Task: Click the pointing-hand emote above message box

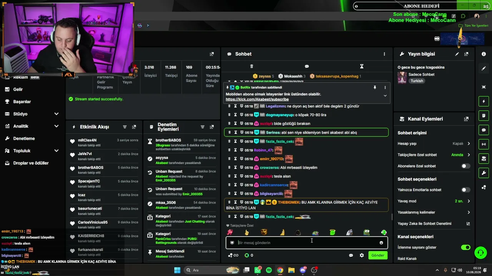Action: click(x=247, y=232)
